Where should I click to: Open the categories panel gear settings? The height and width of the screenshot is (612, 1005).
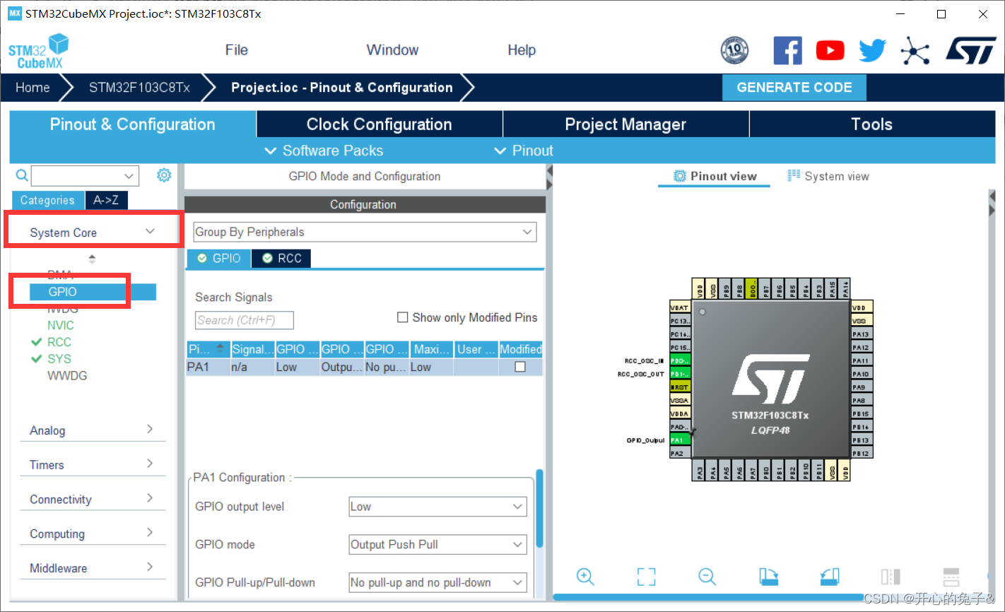pos(164,175)
